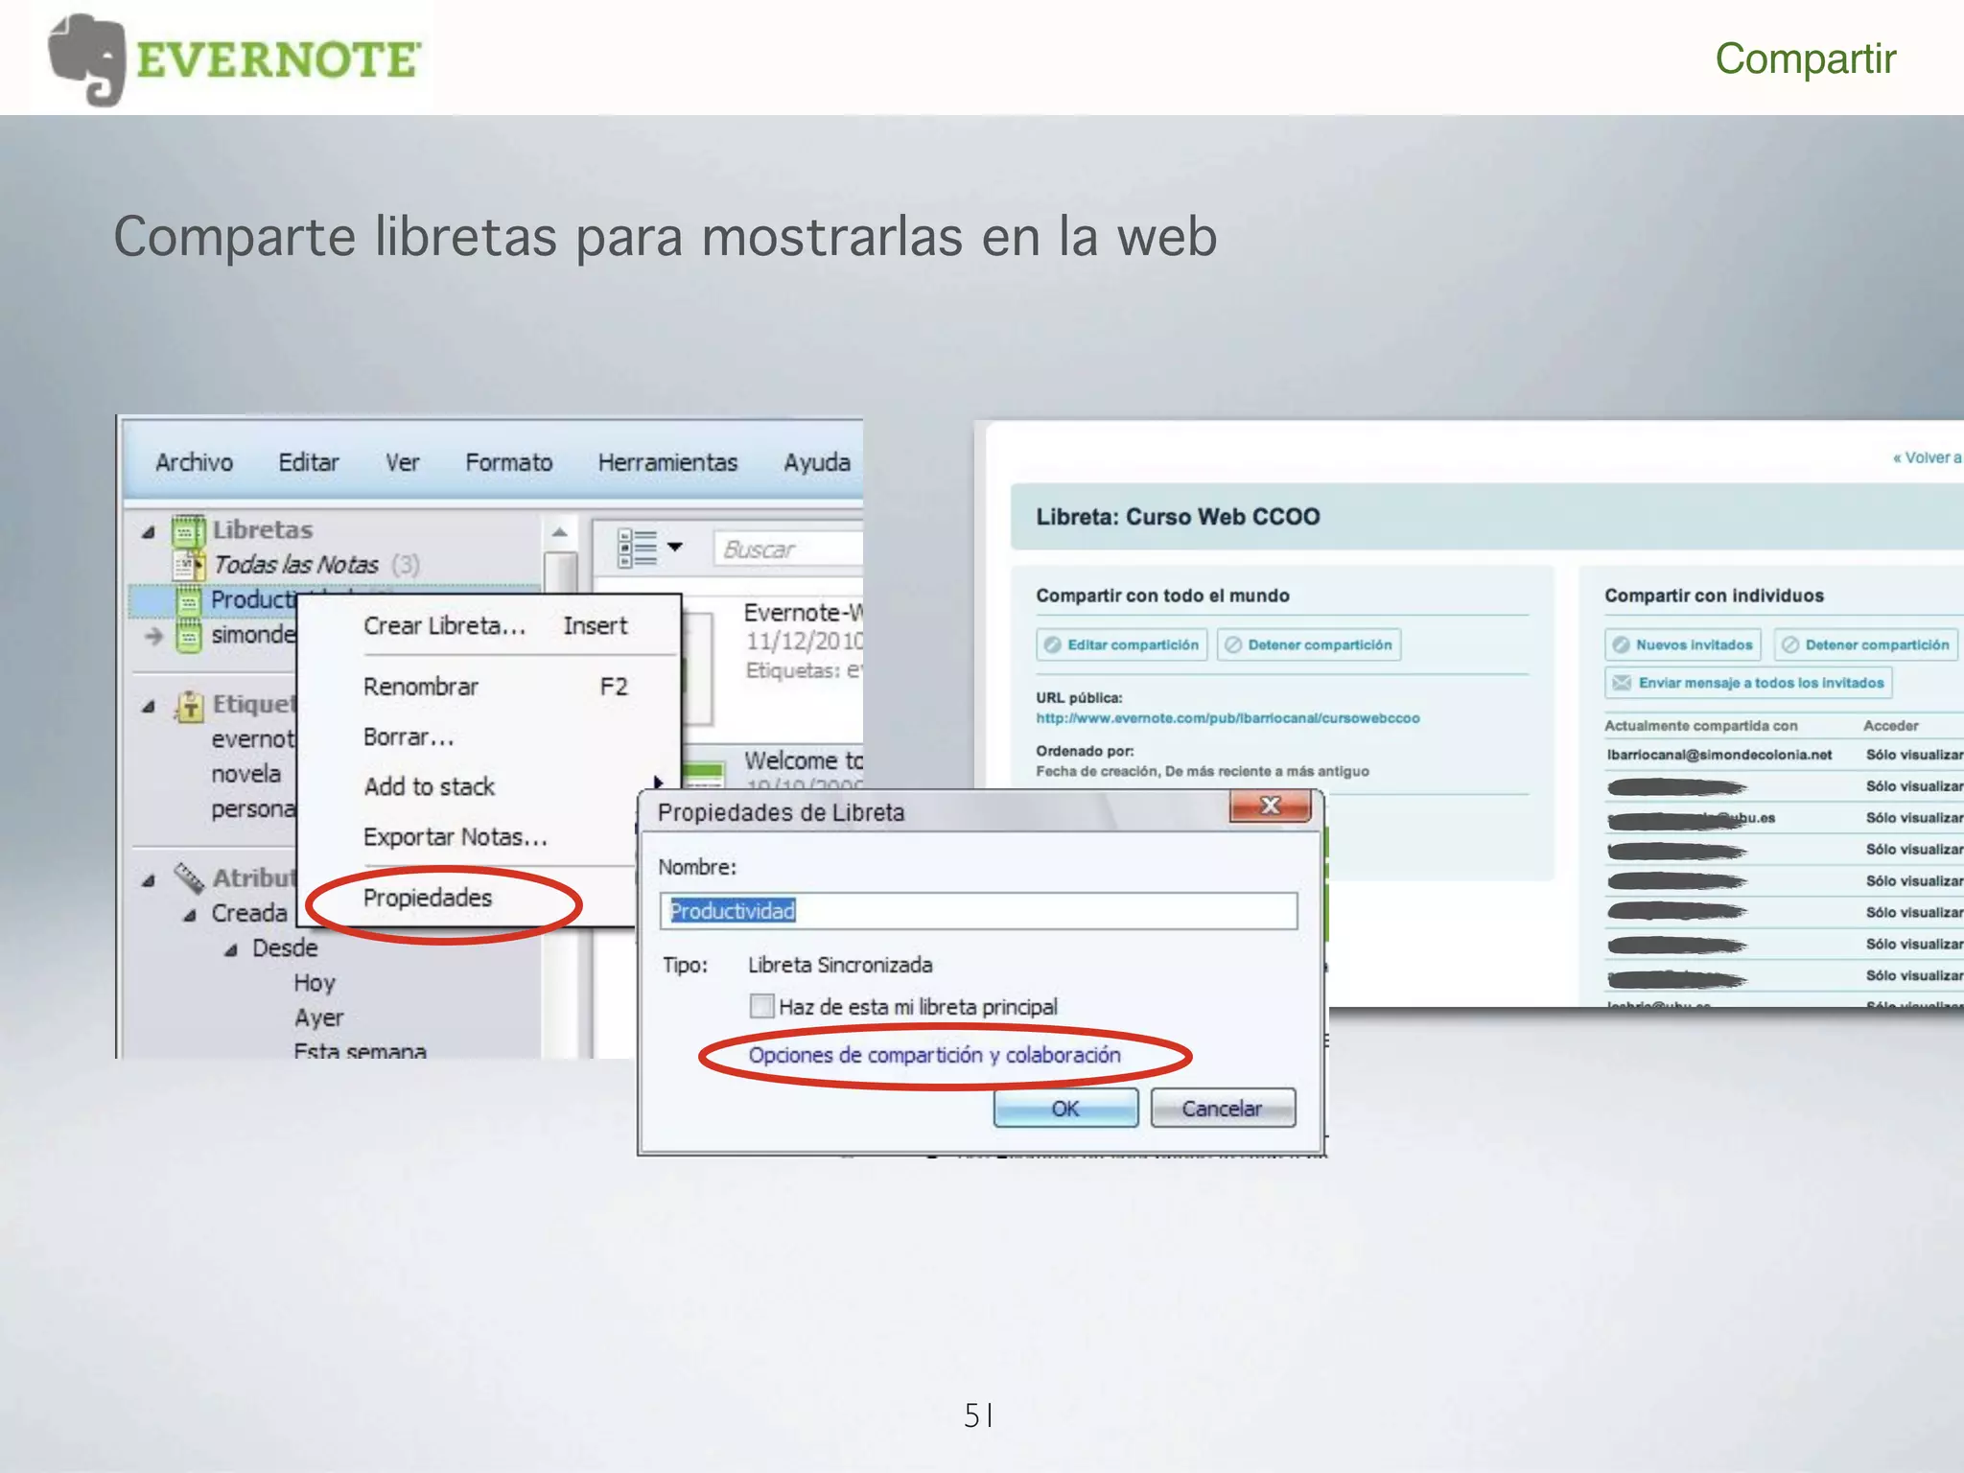This screenshot has width=1964, height=1473.
Task: Open Opciones de compartición y colaboración link
Action: click(934, 1055)
